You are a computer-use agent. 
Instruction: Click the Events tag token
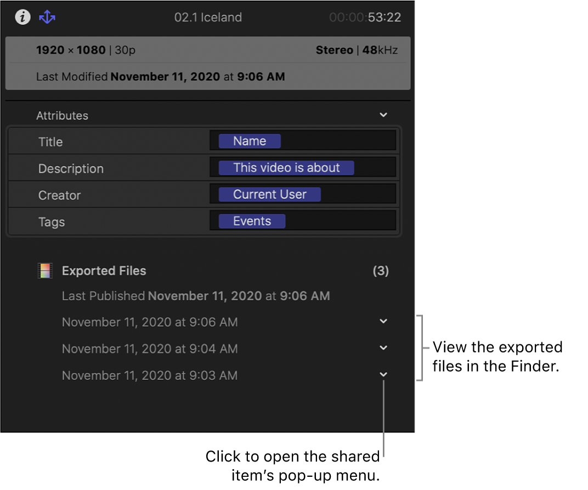(x=251, y=221)
